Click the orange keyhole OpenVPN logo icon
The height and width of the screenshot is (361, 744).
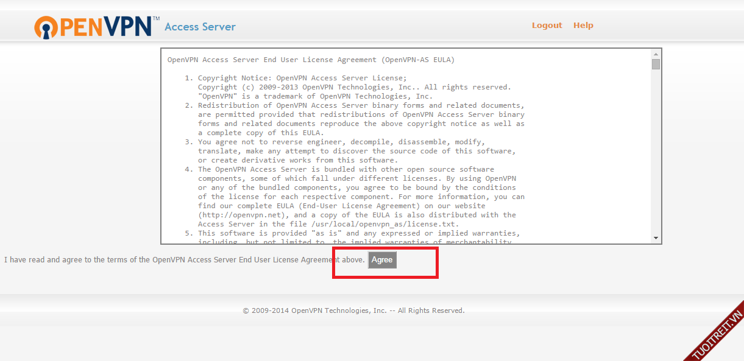(46, 27)
